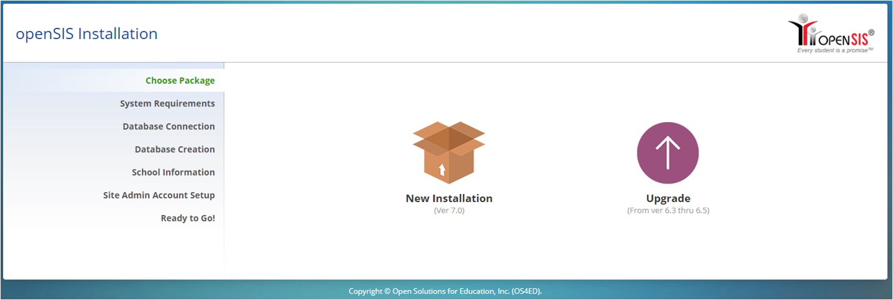
Task: Click the OS4ED copyright footer text
Action: coord(445,291)
